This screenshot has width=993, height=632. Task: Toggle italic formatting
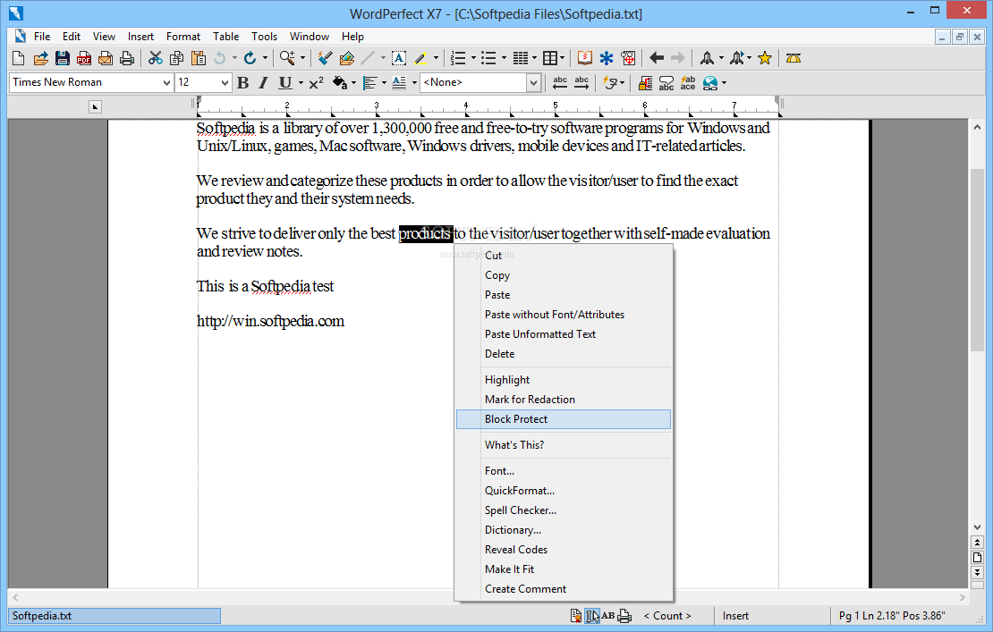tap(262, 82)
